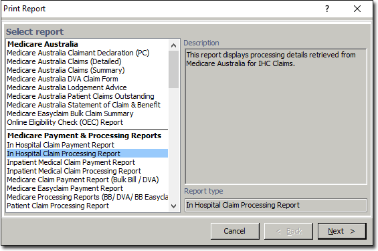This screenshot has height=251, width=378.
Task: Select Medicare Processing Reports (BB/ DVA/ BB Easyclaim)
Action: click(x=87, y=197)
